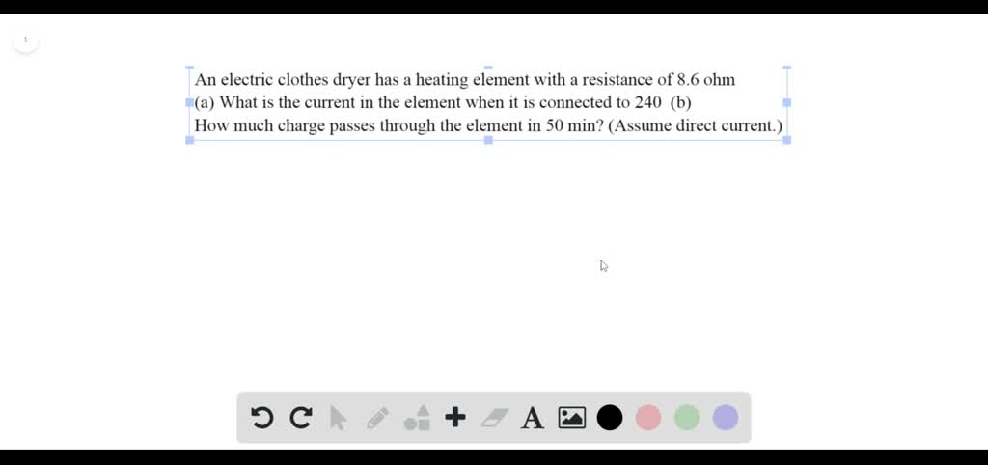
Task: Click text line 'An electric clothes dryer has'
Action: (x=465, y=80)
